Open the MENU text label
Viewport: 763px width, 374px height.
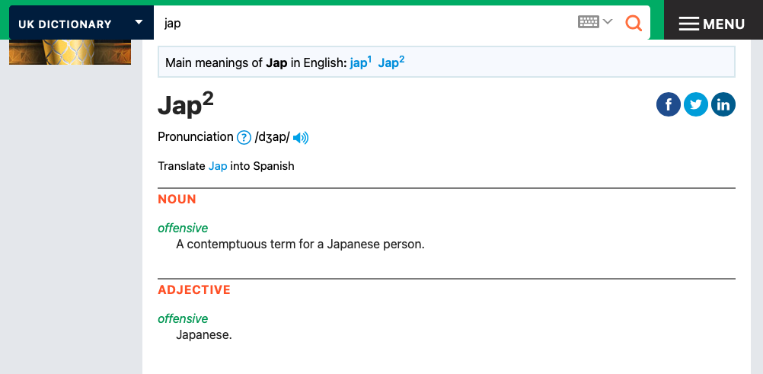(723, 24)
